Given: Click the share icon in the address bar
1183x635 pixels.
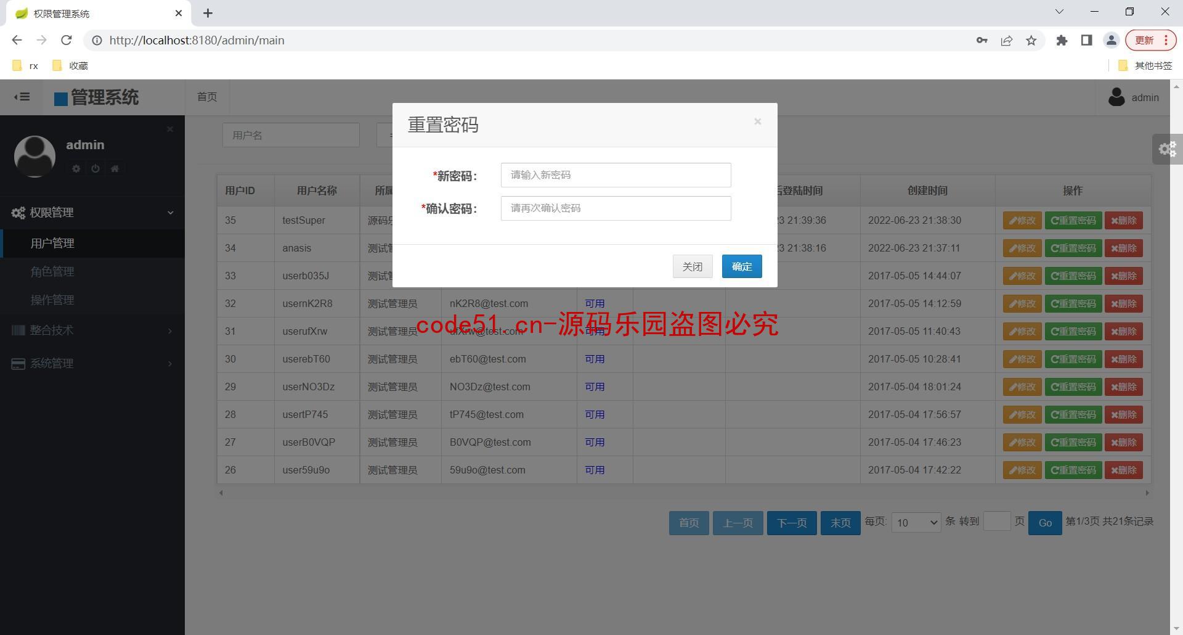Looking at the screenshot, I should coord(1007,41).
